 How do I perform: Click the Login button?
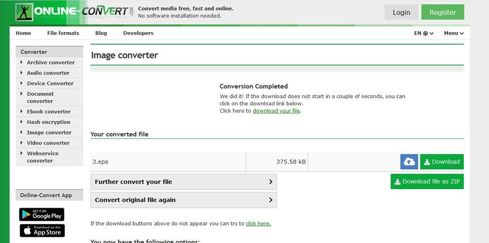pos(401,12)
